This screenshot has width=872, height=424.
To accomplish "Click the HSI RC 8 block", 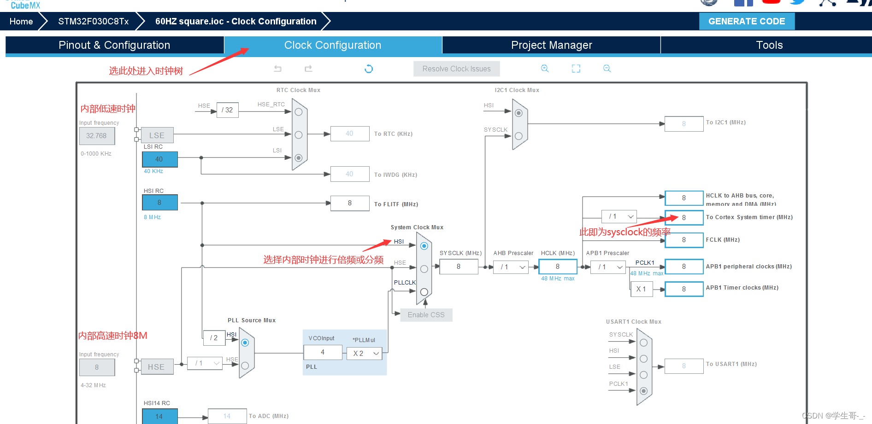I will coord(159,203).
